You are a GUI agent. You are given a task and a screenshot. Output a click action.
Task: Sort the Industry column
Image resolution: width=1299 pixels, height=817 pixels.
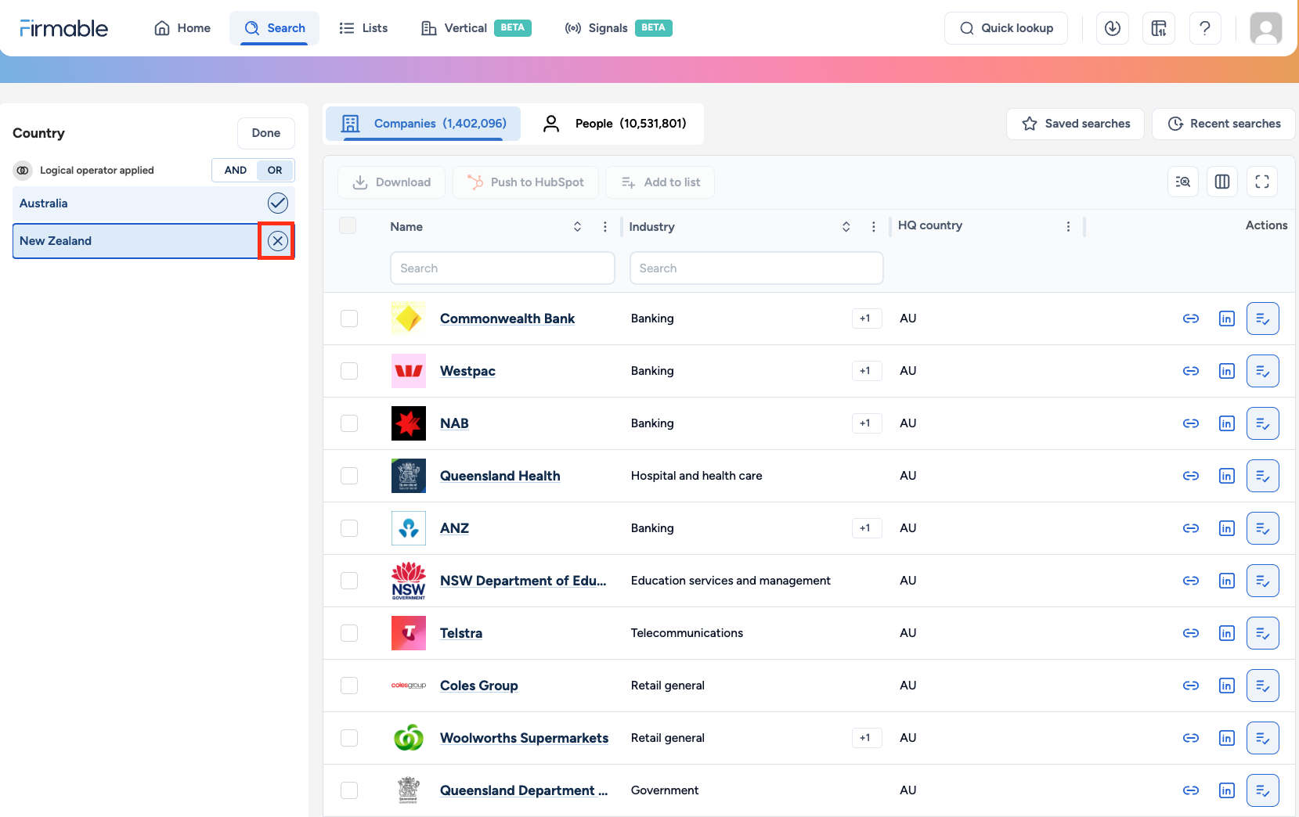[x=846, y=226]
